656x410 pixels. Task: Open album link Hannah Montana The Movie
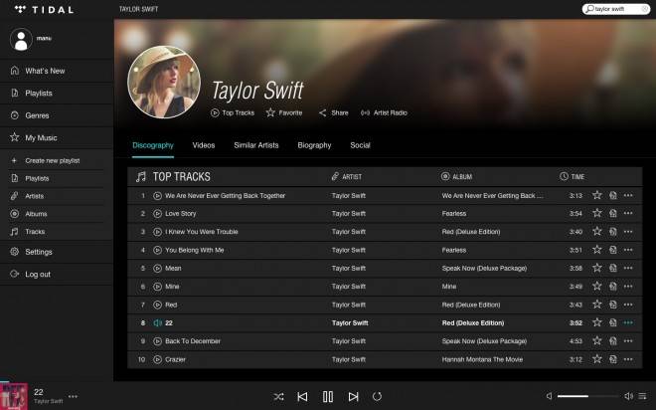(482, 359)
